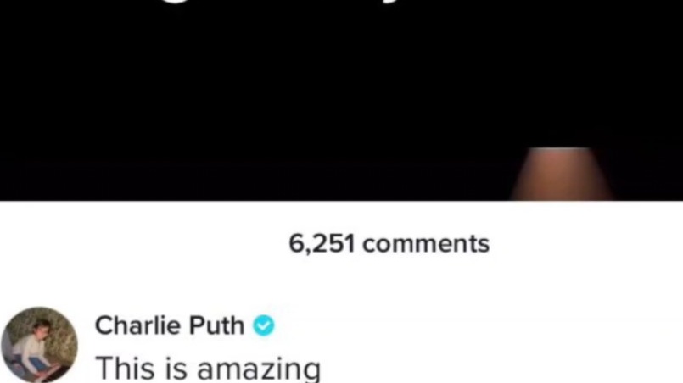Click empty space right of the amazing comment
The image size is (683, 383).
(501, 369)
